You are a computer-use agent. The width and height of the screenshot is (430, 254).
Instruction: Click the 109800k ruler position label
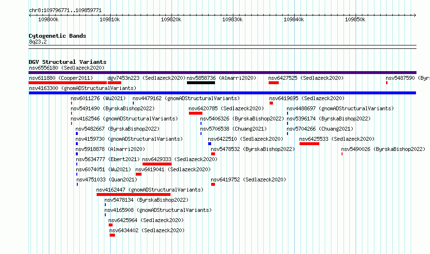(48, 19)
